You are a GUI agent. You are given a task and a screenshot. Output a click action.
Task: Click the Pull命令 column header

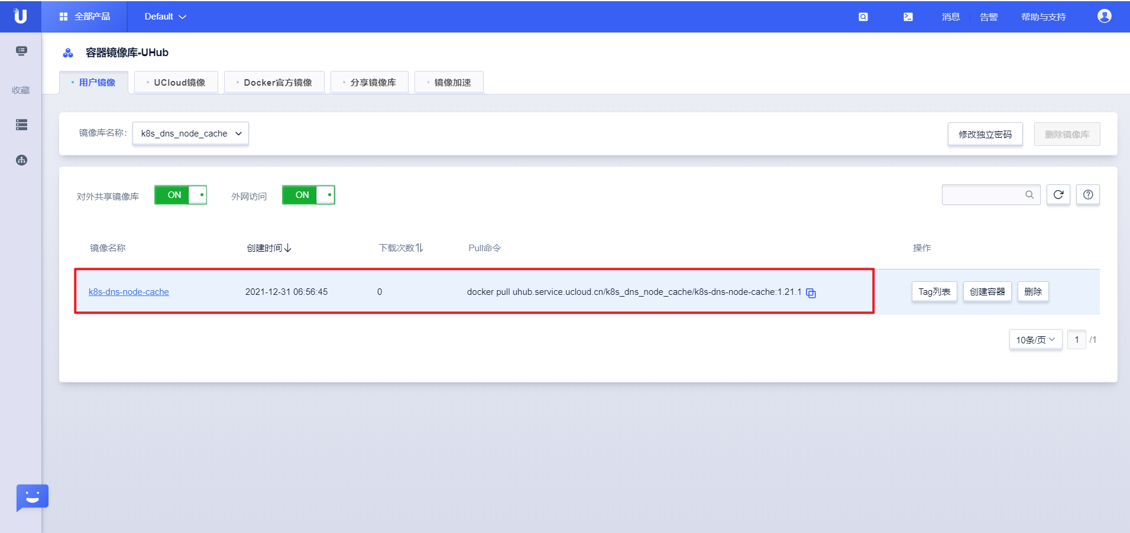click(x=484, y=248)
